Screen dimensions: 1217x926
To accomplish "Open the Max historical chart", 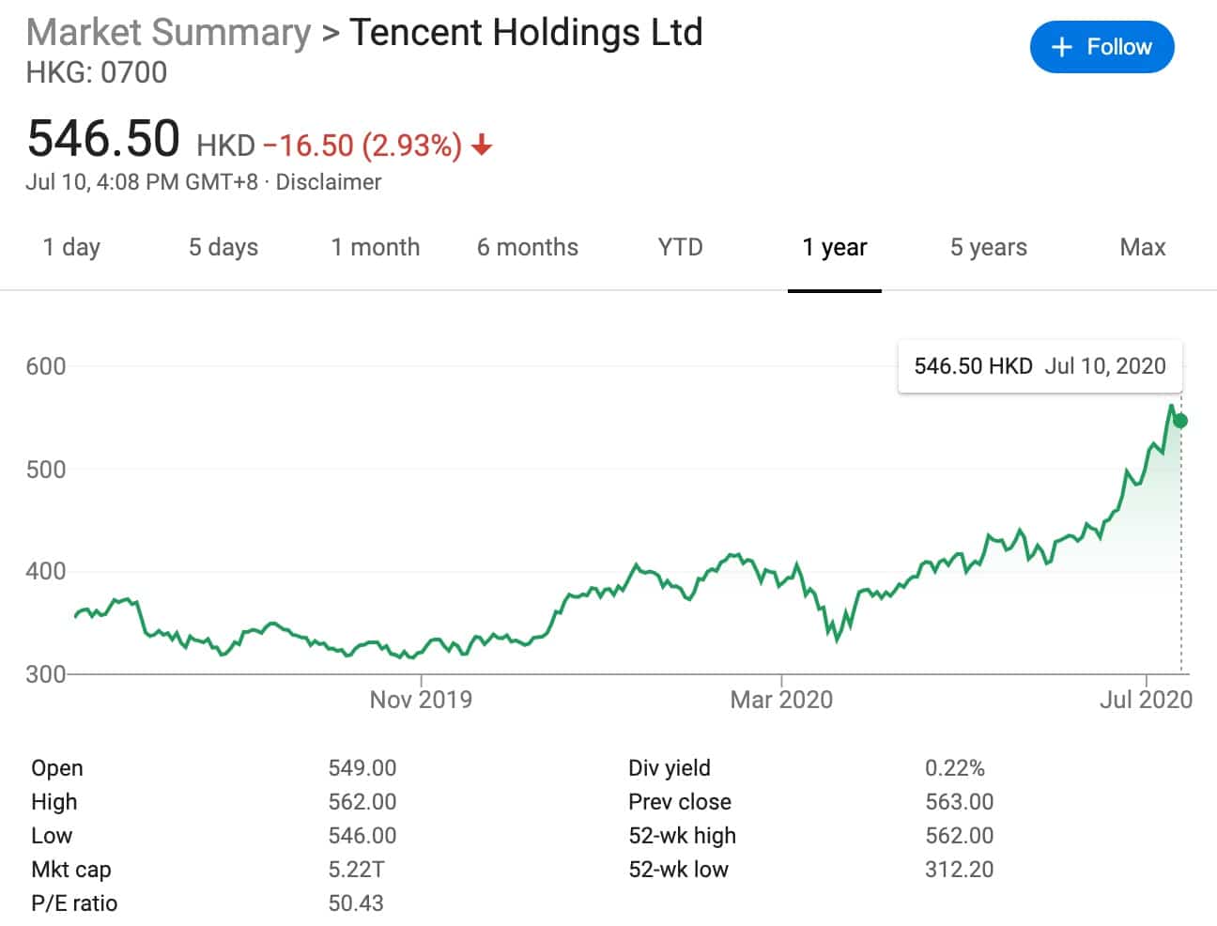I will coord(1142,247).
